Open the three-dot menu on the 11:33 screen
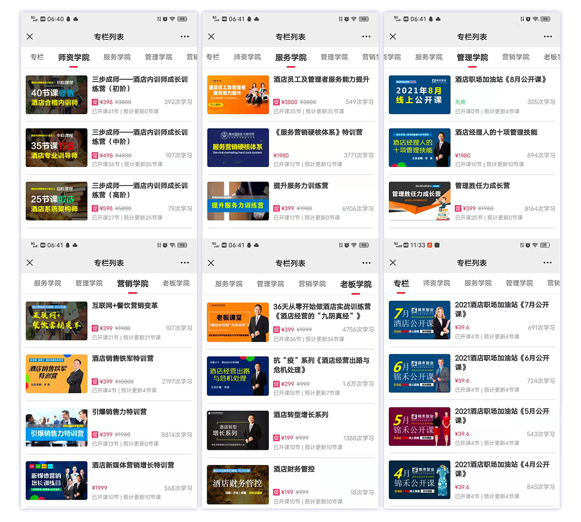The image size is (581, 522). tap(548, 263)
